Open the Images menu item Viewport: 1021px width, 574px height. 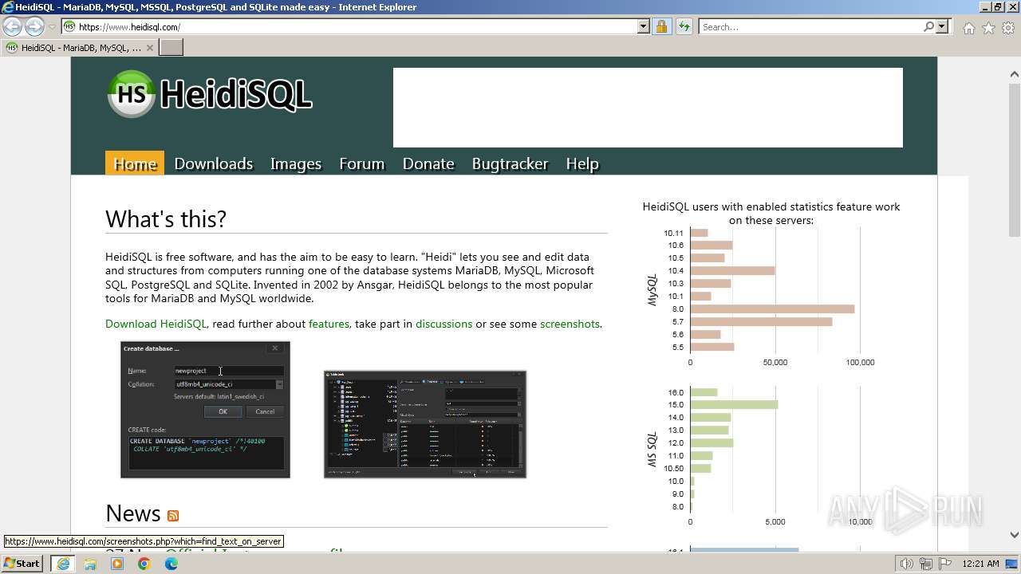(296, 163)
